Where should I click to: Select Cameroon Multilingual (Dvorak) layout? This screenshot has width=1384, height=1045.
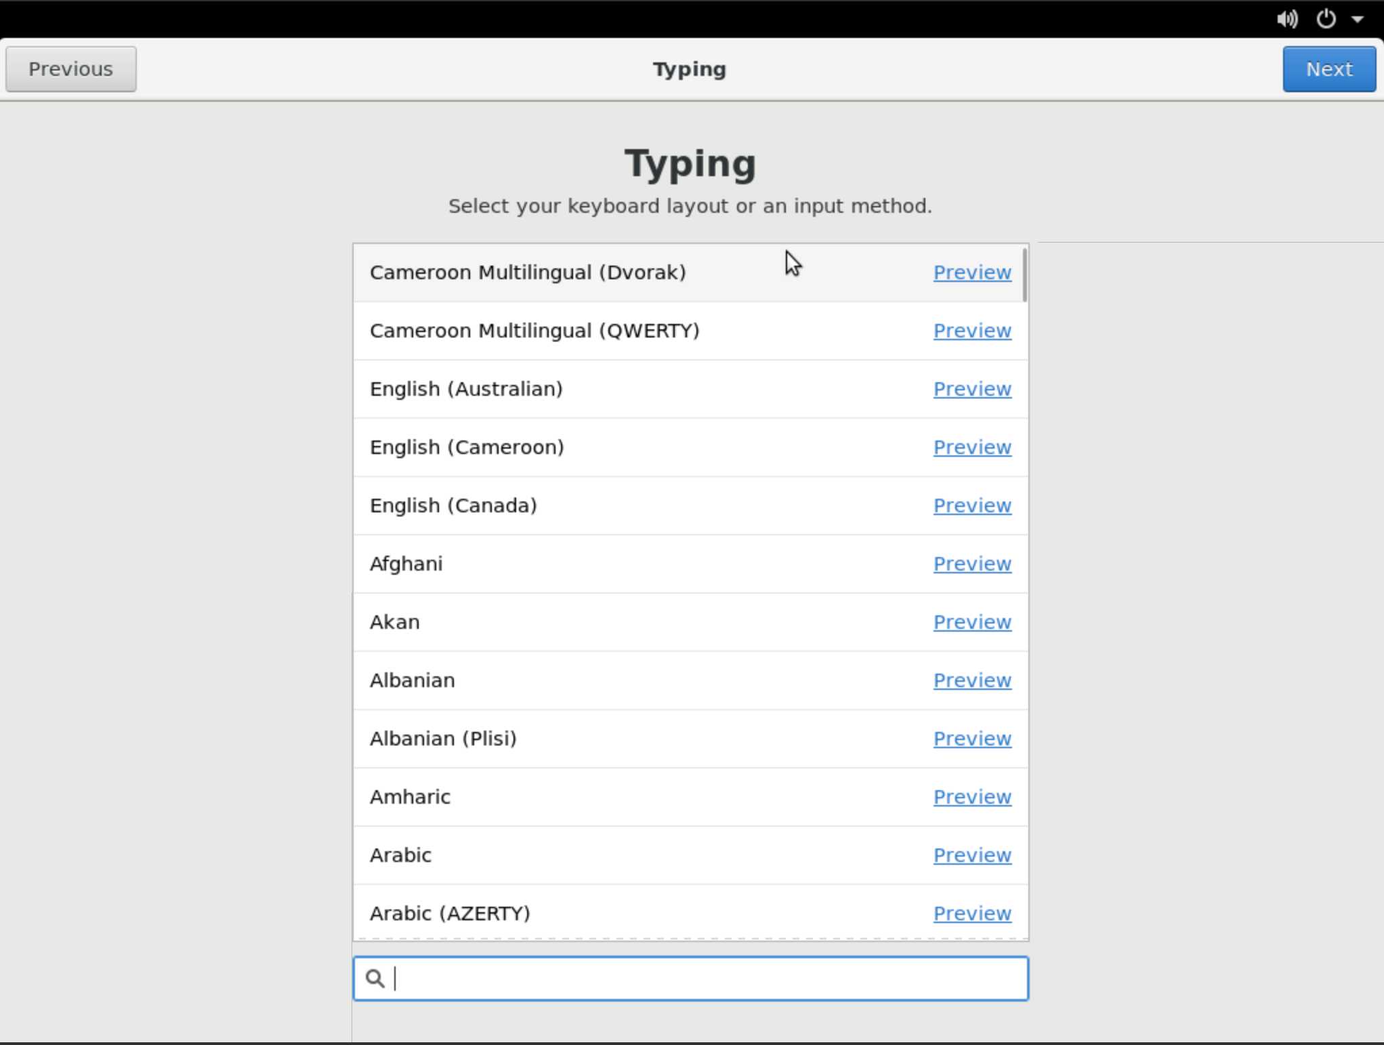[528, 271]
